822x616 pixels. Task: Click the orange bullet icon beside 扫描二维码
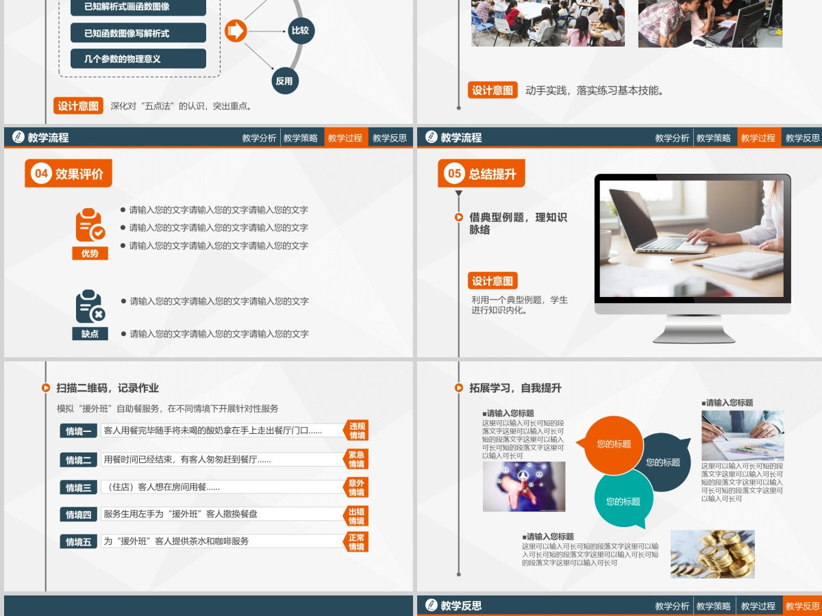(x=46, y=387)
